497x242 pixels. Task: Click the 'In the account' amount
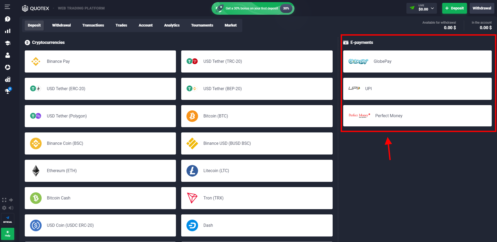pos(486,28)
